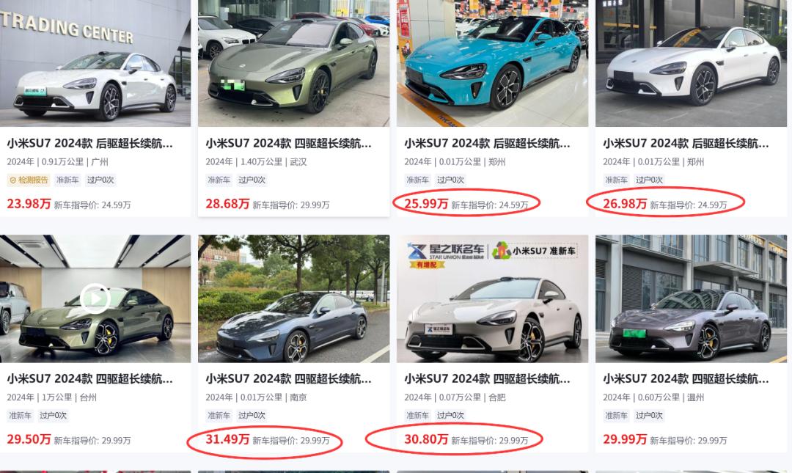Play the video on the Taizhou green SU7 listing
Screen dimensions: 792x473
point(95,298)
